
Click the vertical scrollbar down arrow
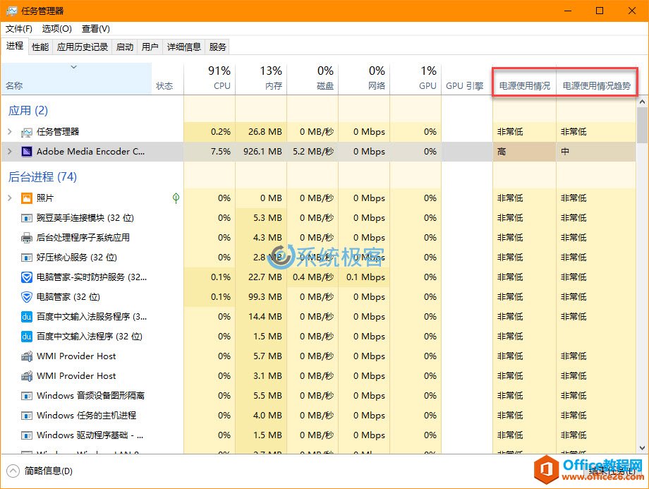[x=642, y=447]
